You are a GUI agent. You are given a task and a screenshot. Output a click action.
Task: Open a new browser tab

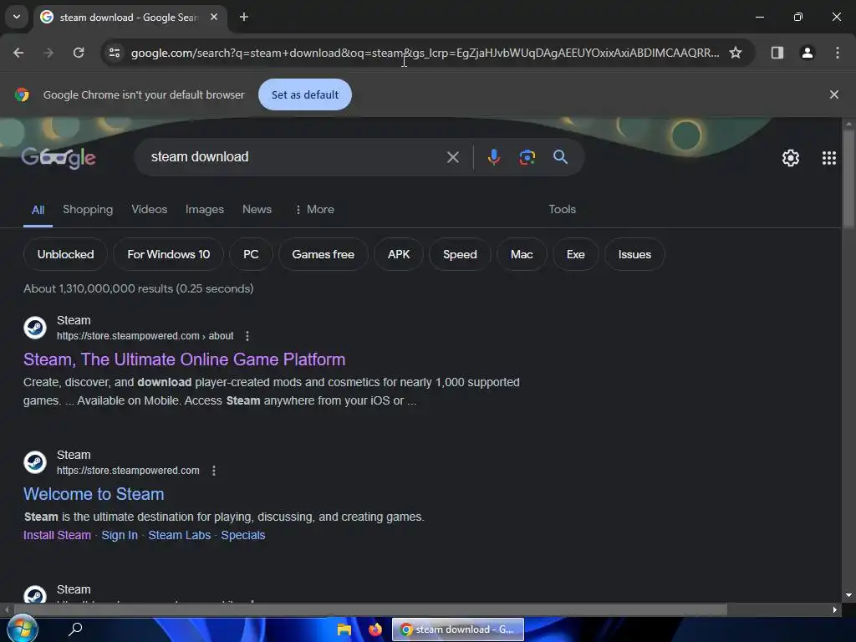(244, 17)
